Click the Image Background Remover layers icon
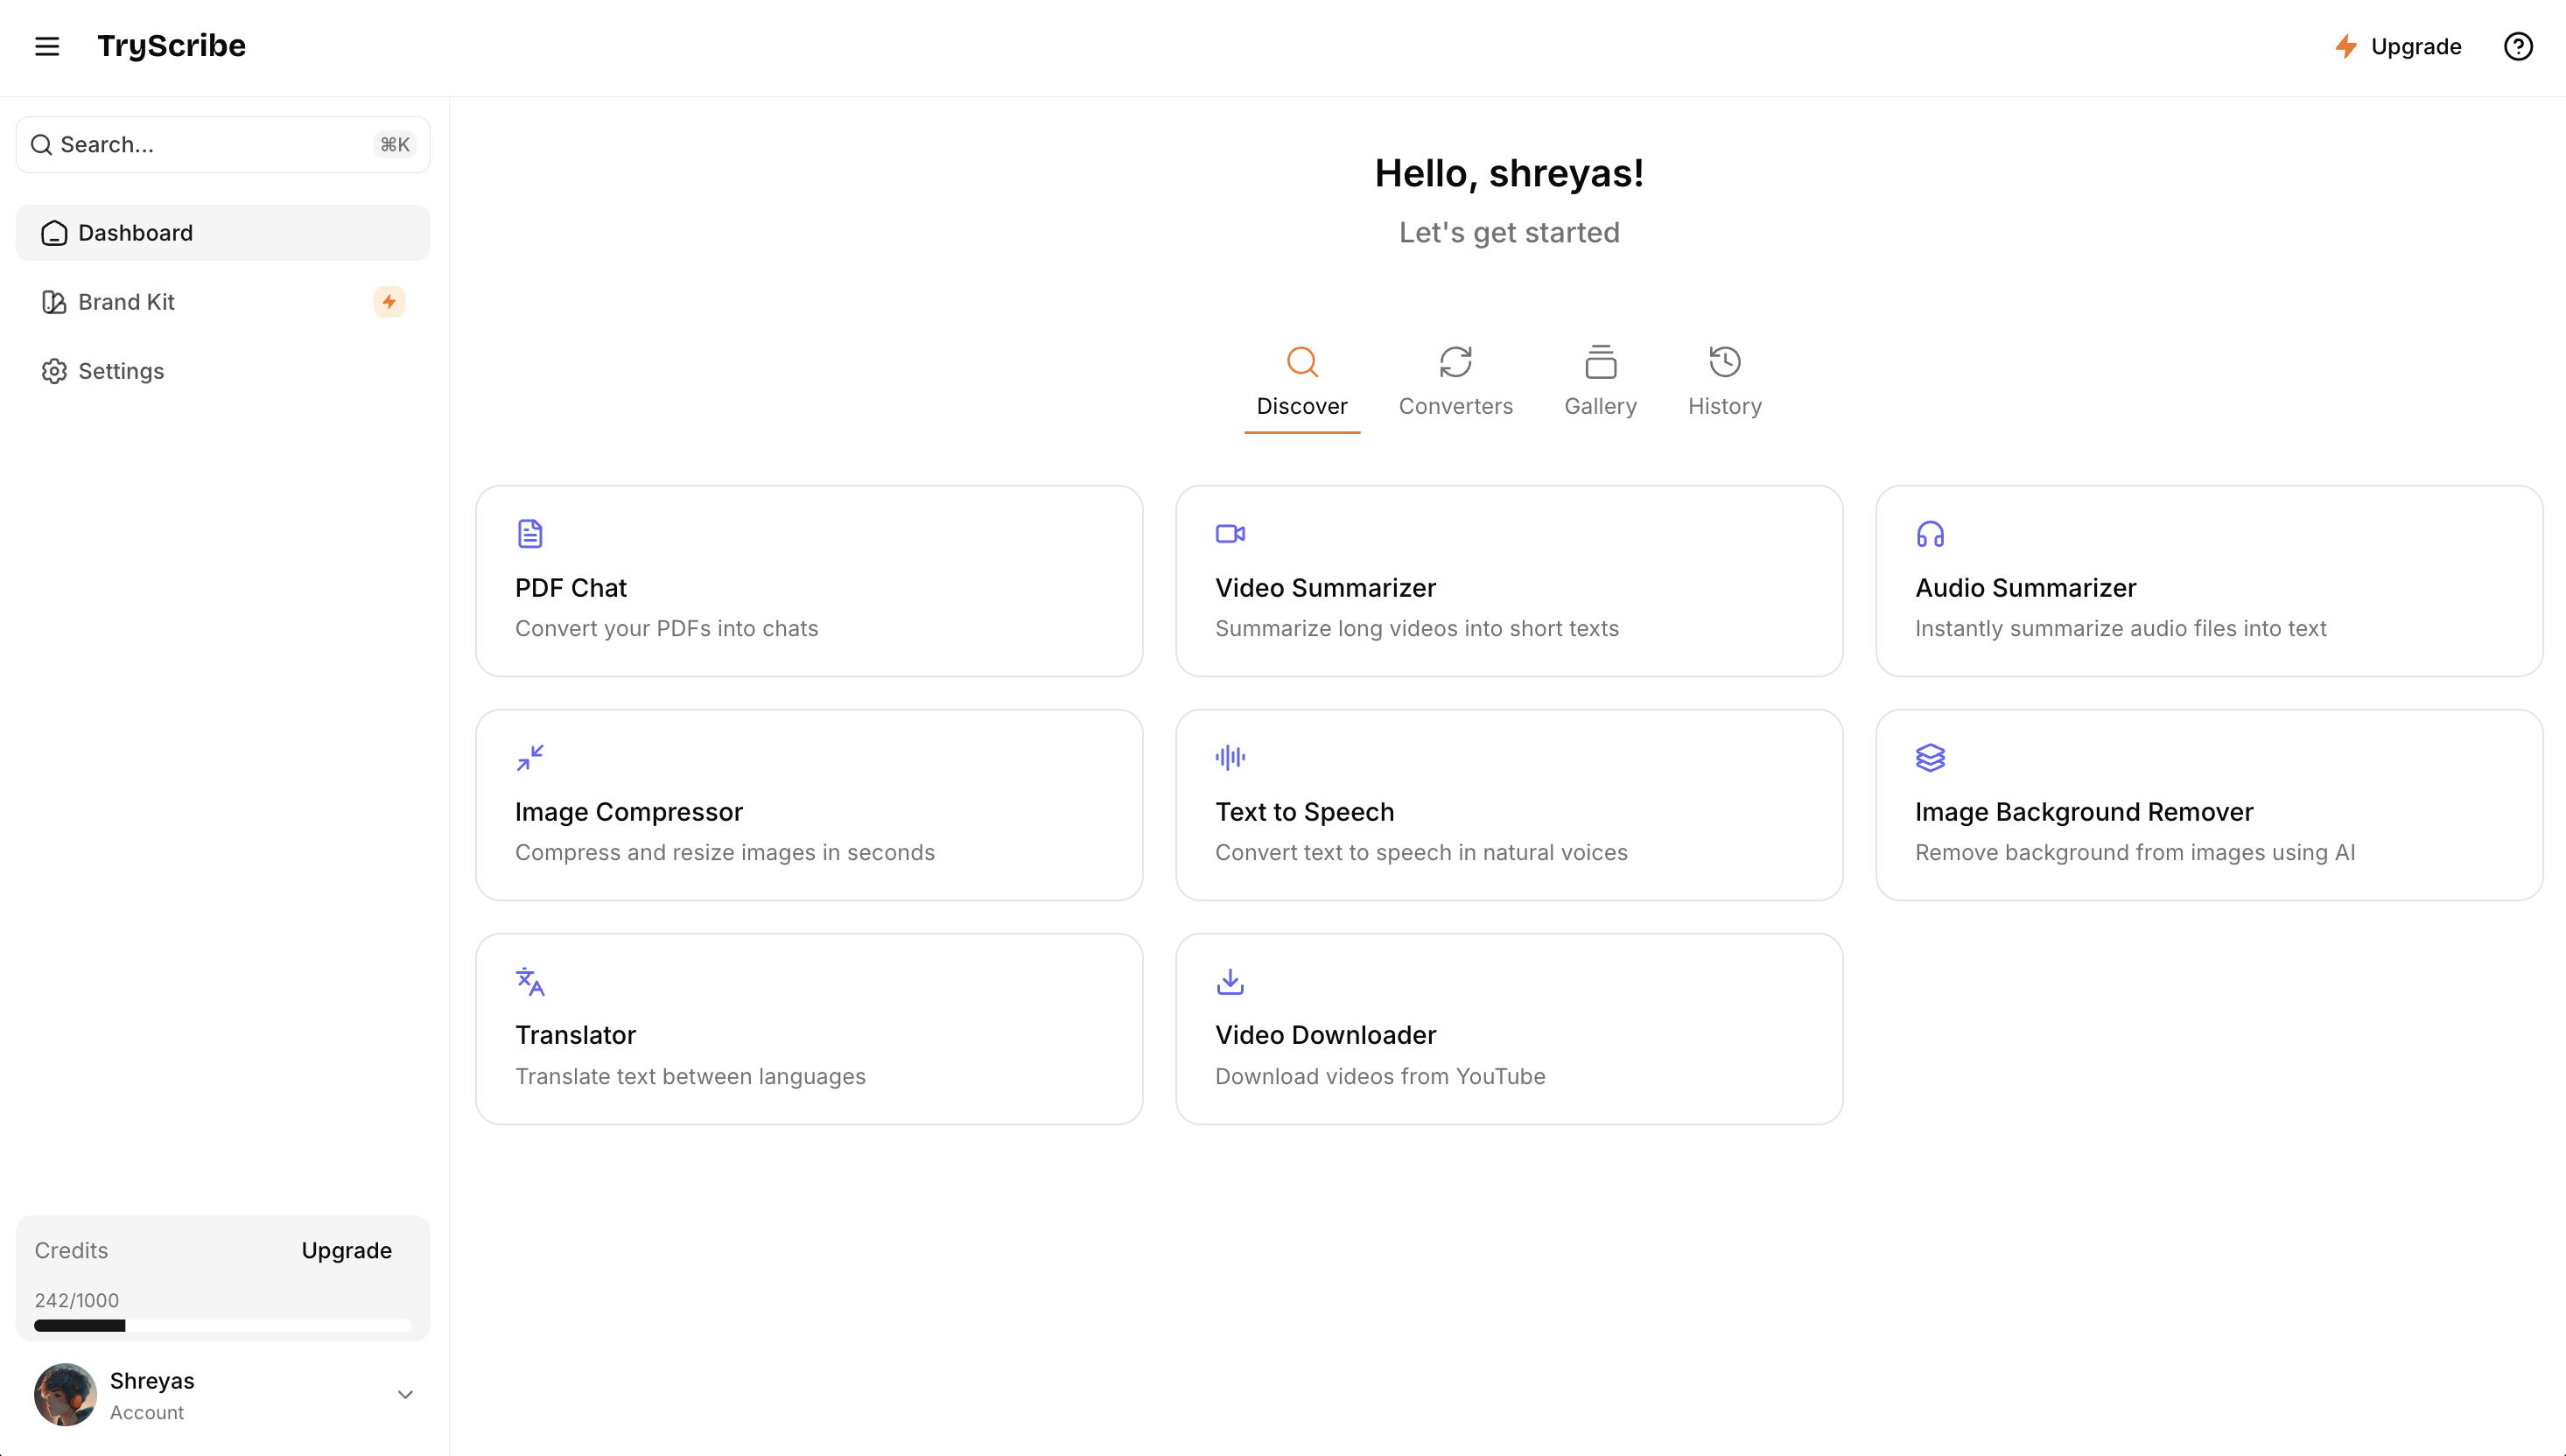 point(1930,757)
